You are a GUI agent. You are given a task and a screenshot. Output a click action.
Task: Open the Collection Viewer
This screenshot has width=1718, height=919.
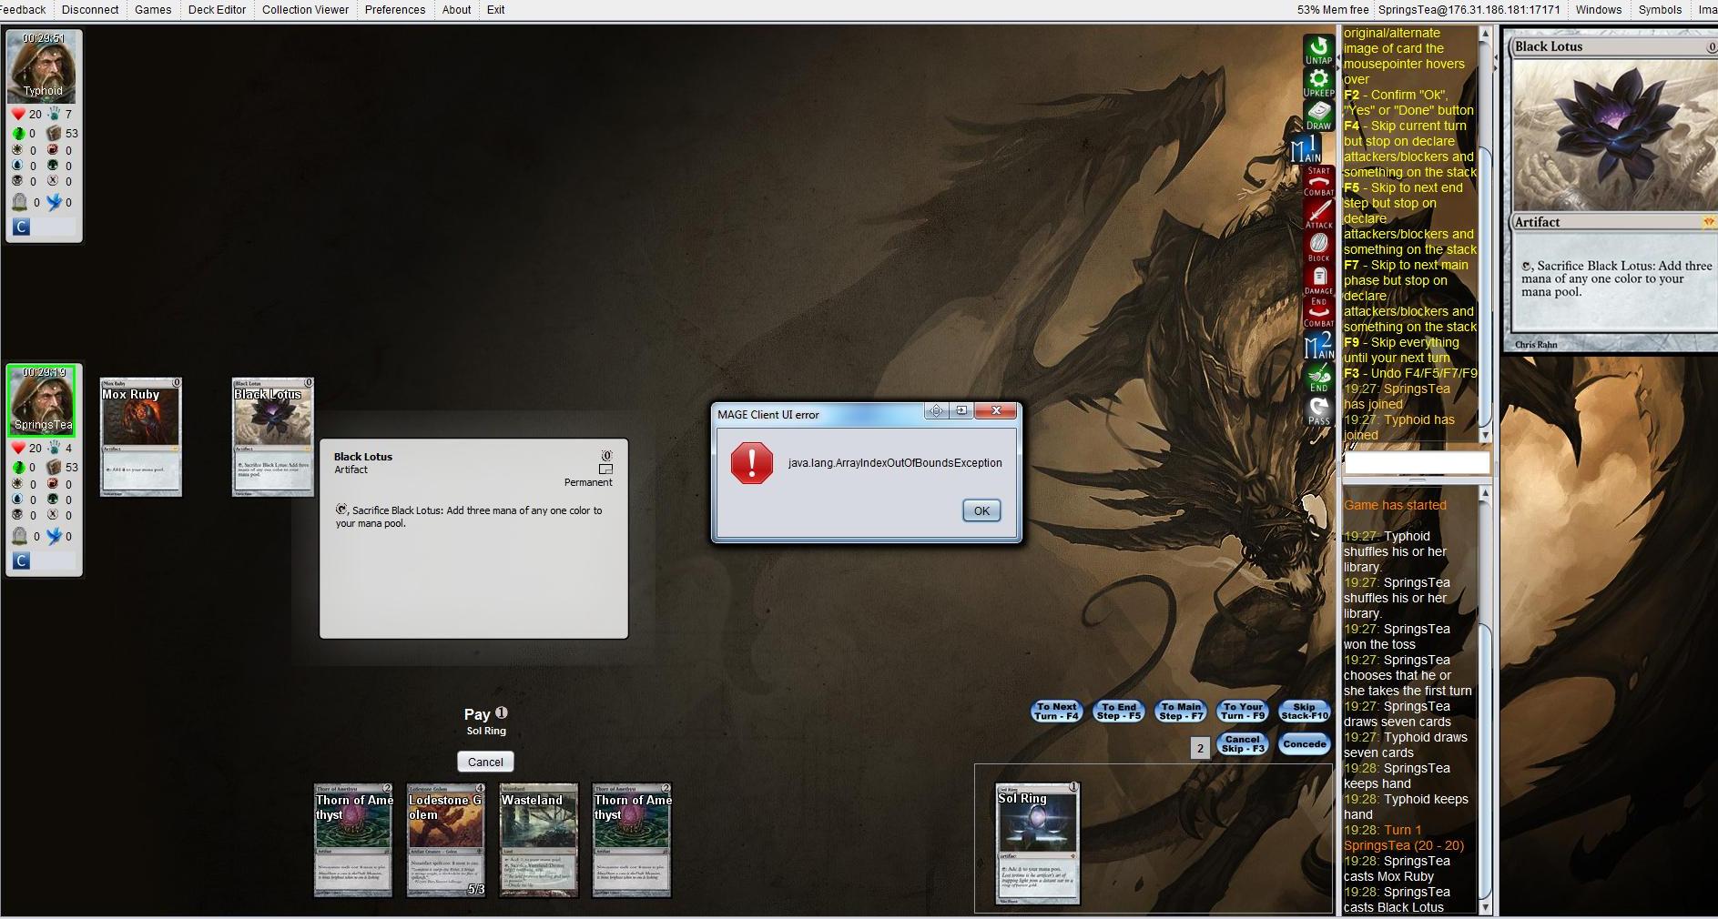pos(305,10)
